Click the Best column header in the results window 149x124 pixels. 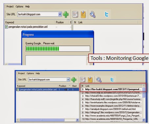tap(75, 86)
